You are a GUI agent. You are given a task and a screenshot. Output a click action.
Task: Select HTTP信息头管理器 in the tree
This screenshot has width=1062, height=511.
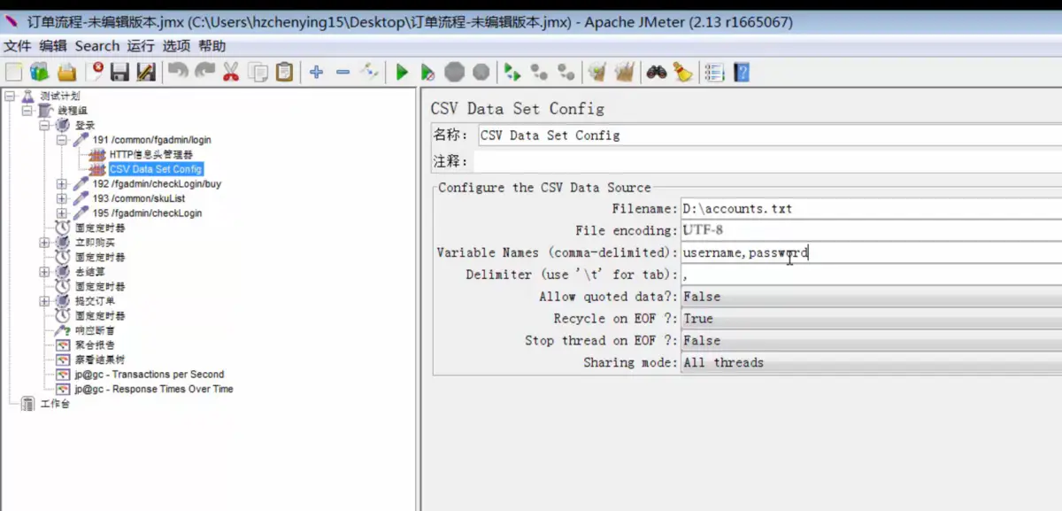tap(150, 155)
